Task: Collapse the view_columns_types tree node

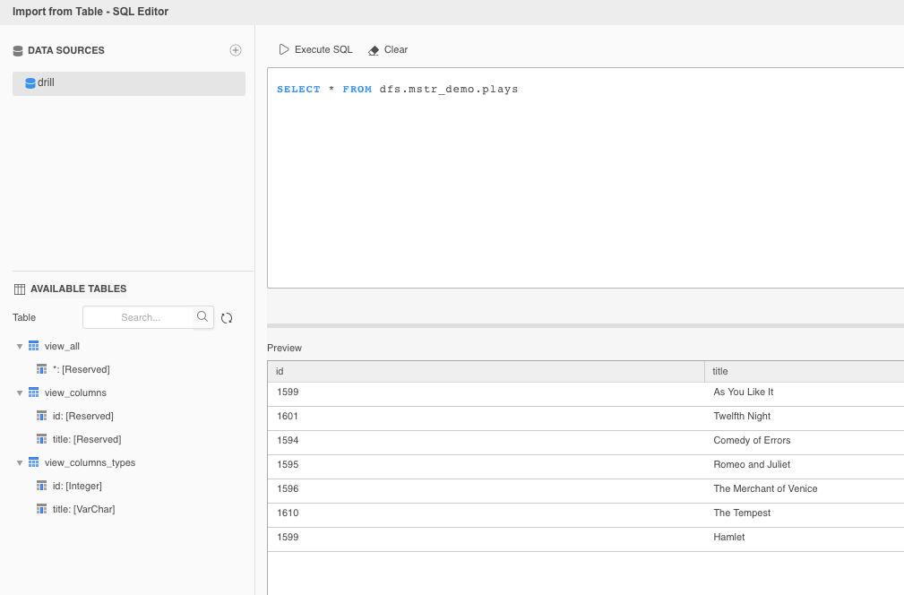Action: tap(20, 461)
